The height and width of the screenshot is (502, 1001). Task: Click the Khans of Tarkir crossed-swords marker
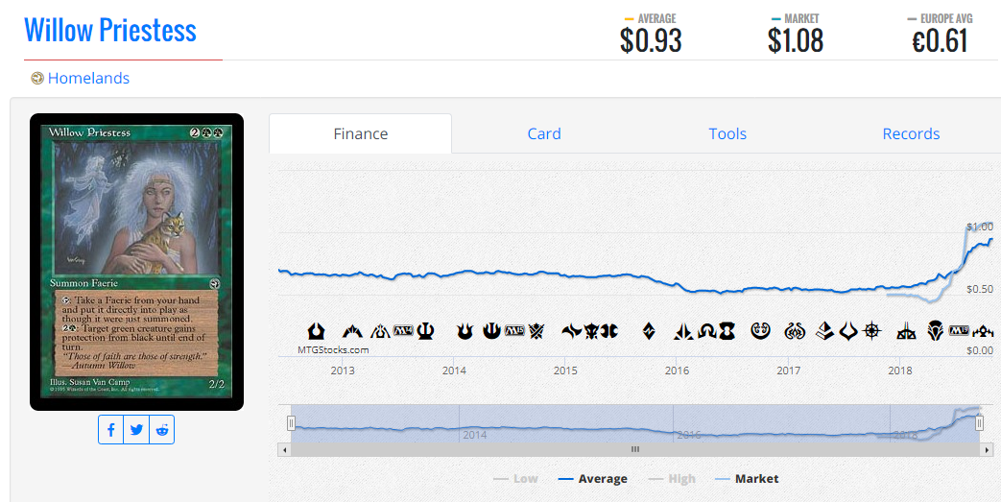pos(536,331)
